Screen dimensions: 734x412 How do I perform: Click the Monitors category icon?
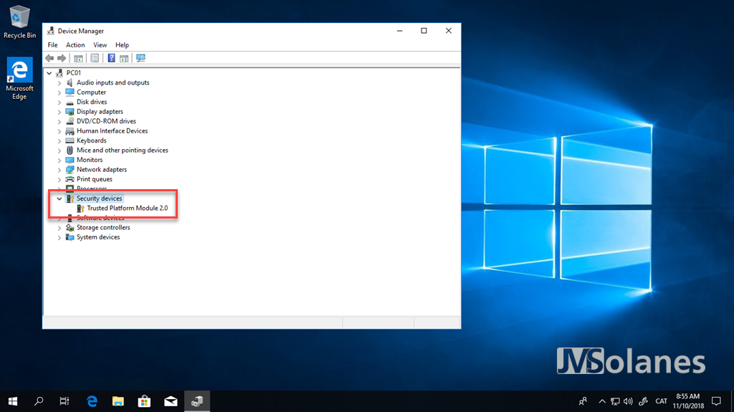click(70, 160)
